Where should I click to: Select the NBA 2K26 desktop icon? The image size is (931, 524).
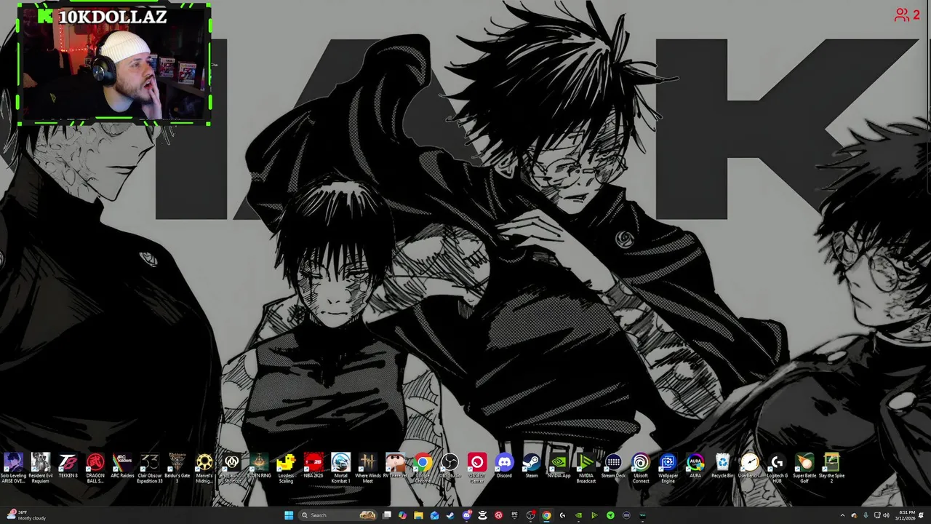313,467
